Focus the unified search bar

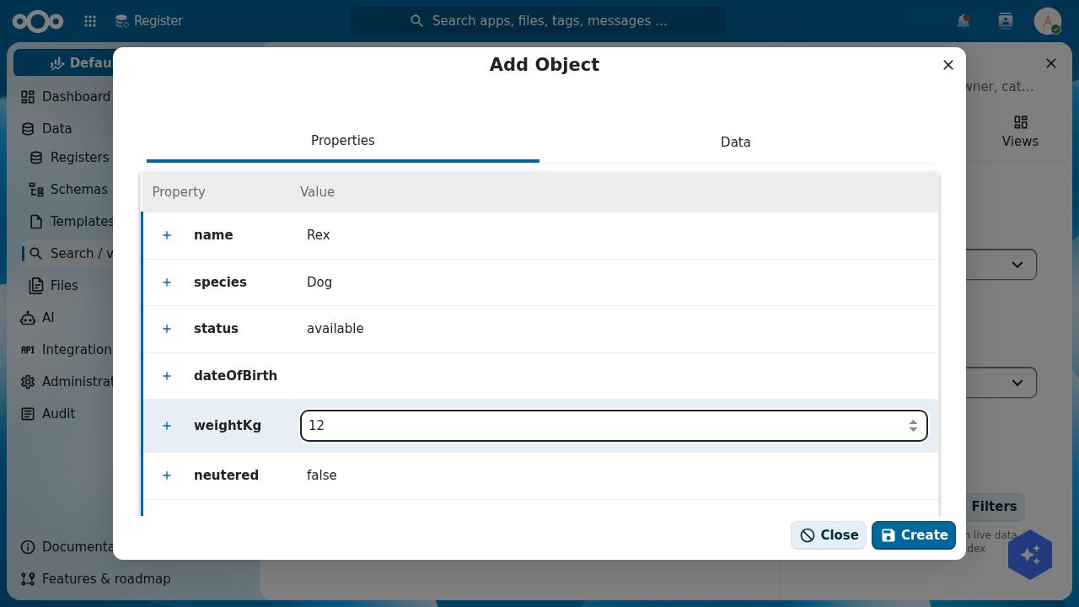[538, 21]
